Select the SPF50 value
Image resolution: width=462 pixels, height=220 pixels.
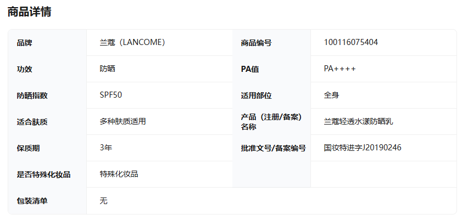click(111, 95)
